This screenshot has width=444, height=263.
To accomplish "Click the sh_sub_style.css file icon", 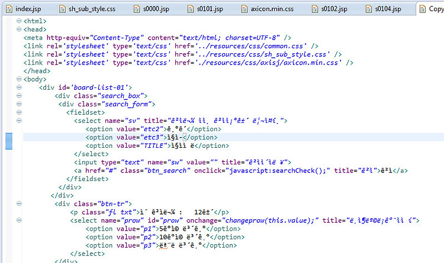I will [62, 9].
